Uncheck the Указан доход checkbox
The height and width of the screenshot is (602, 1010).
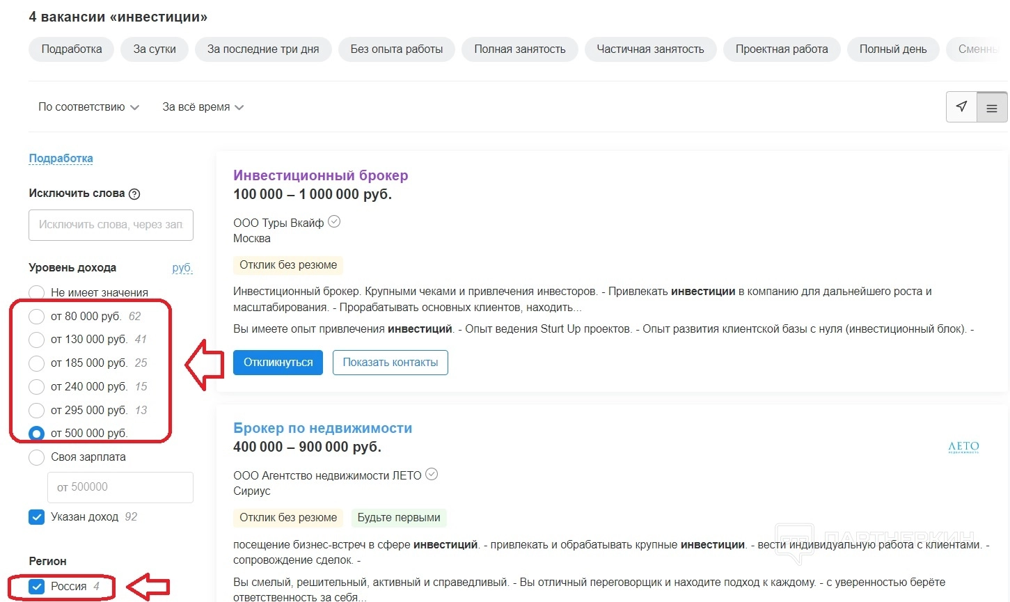pos(36,517)
